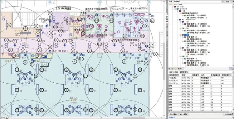Click the highlighted view icon above the table
Screen dimensions: 234x119
tap(230, 69)
